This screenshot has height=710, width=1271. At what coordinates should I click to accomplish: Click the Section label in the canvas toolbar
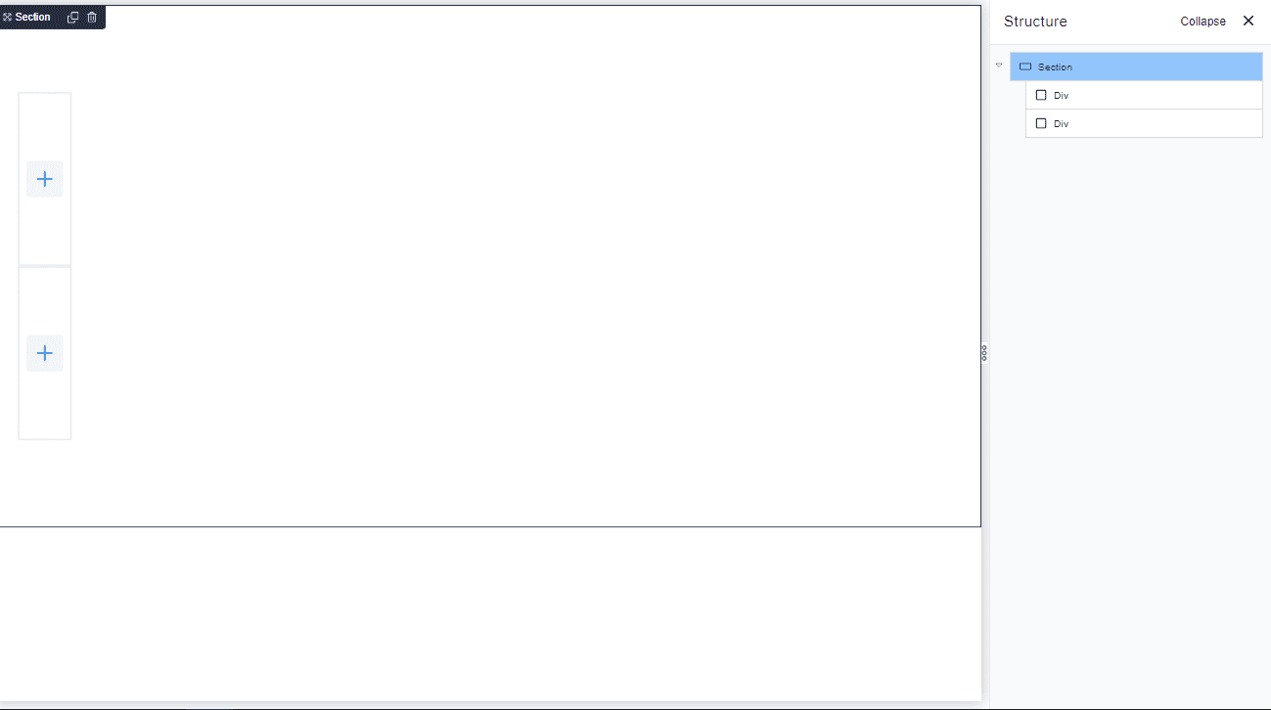coord(33,18)
